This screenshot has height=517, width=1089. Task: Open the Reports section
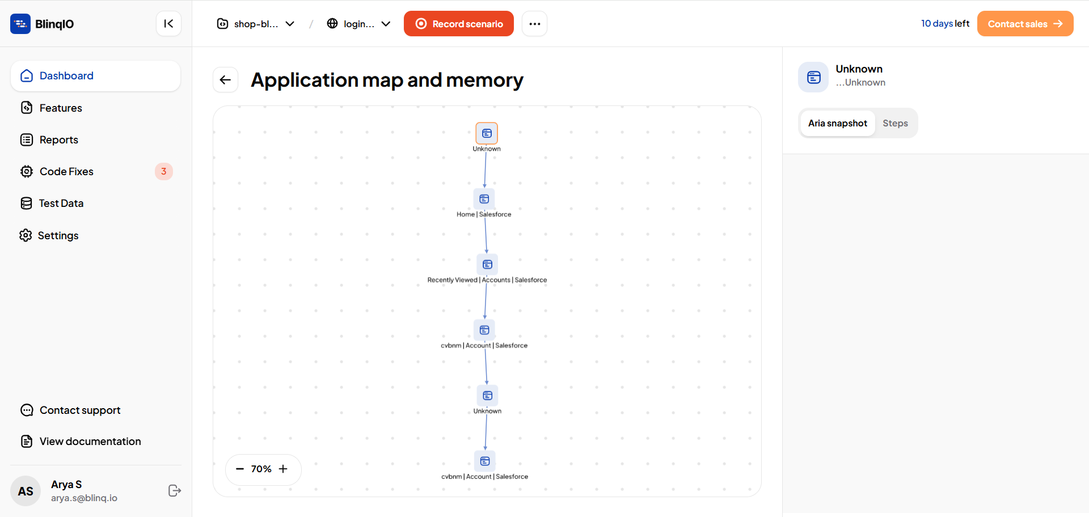click(59, 139)
